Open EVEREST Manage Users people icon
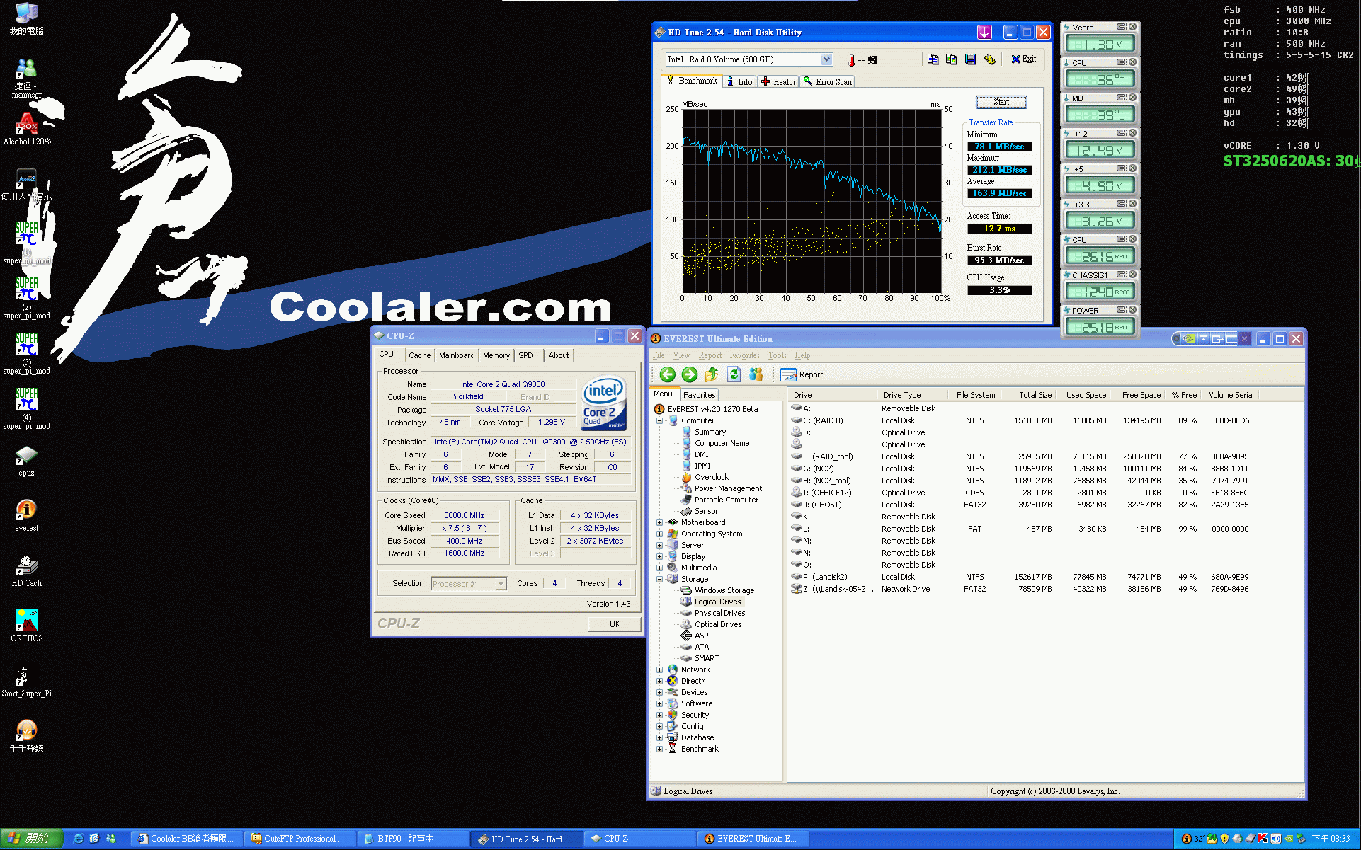The image size is (1361, 850). [756, 374]
